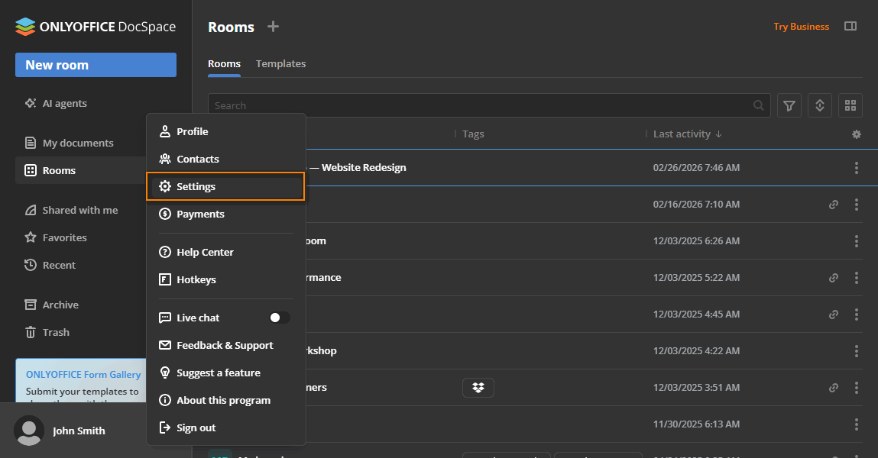Viewport: 878px width, 458px height.
Task: Open the filter options
Action: coord(789,105)
